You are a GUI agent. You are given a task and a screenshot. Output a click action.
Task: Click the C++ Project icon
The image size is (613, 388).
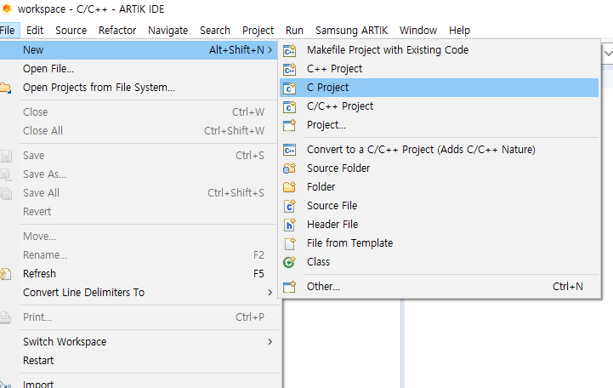[x=290, y=69]
